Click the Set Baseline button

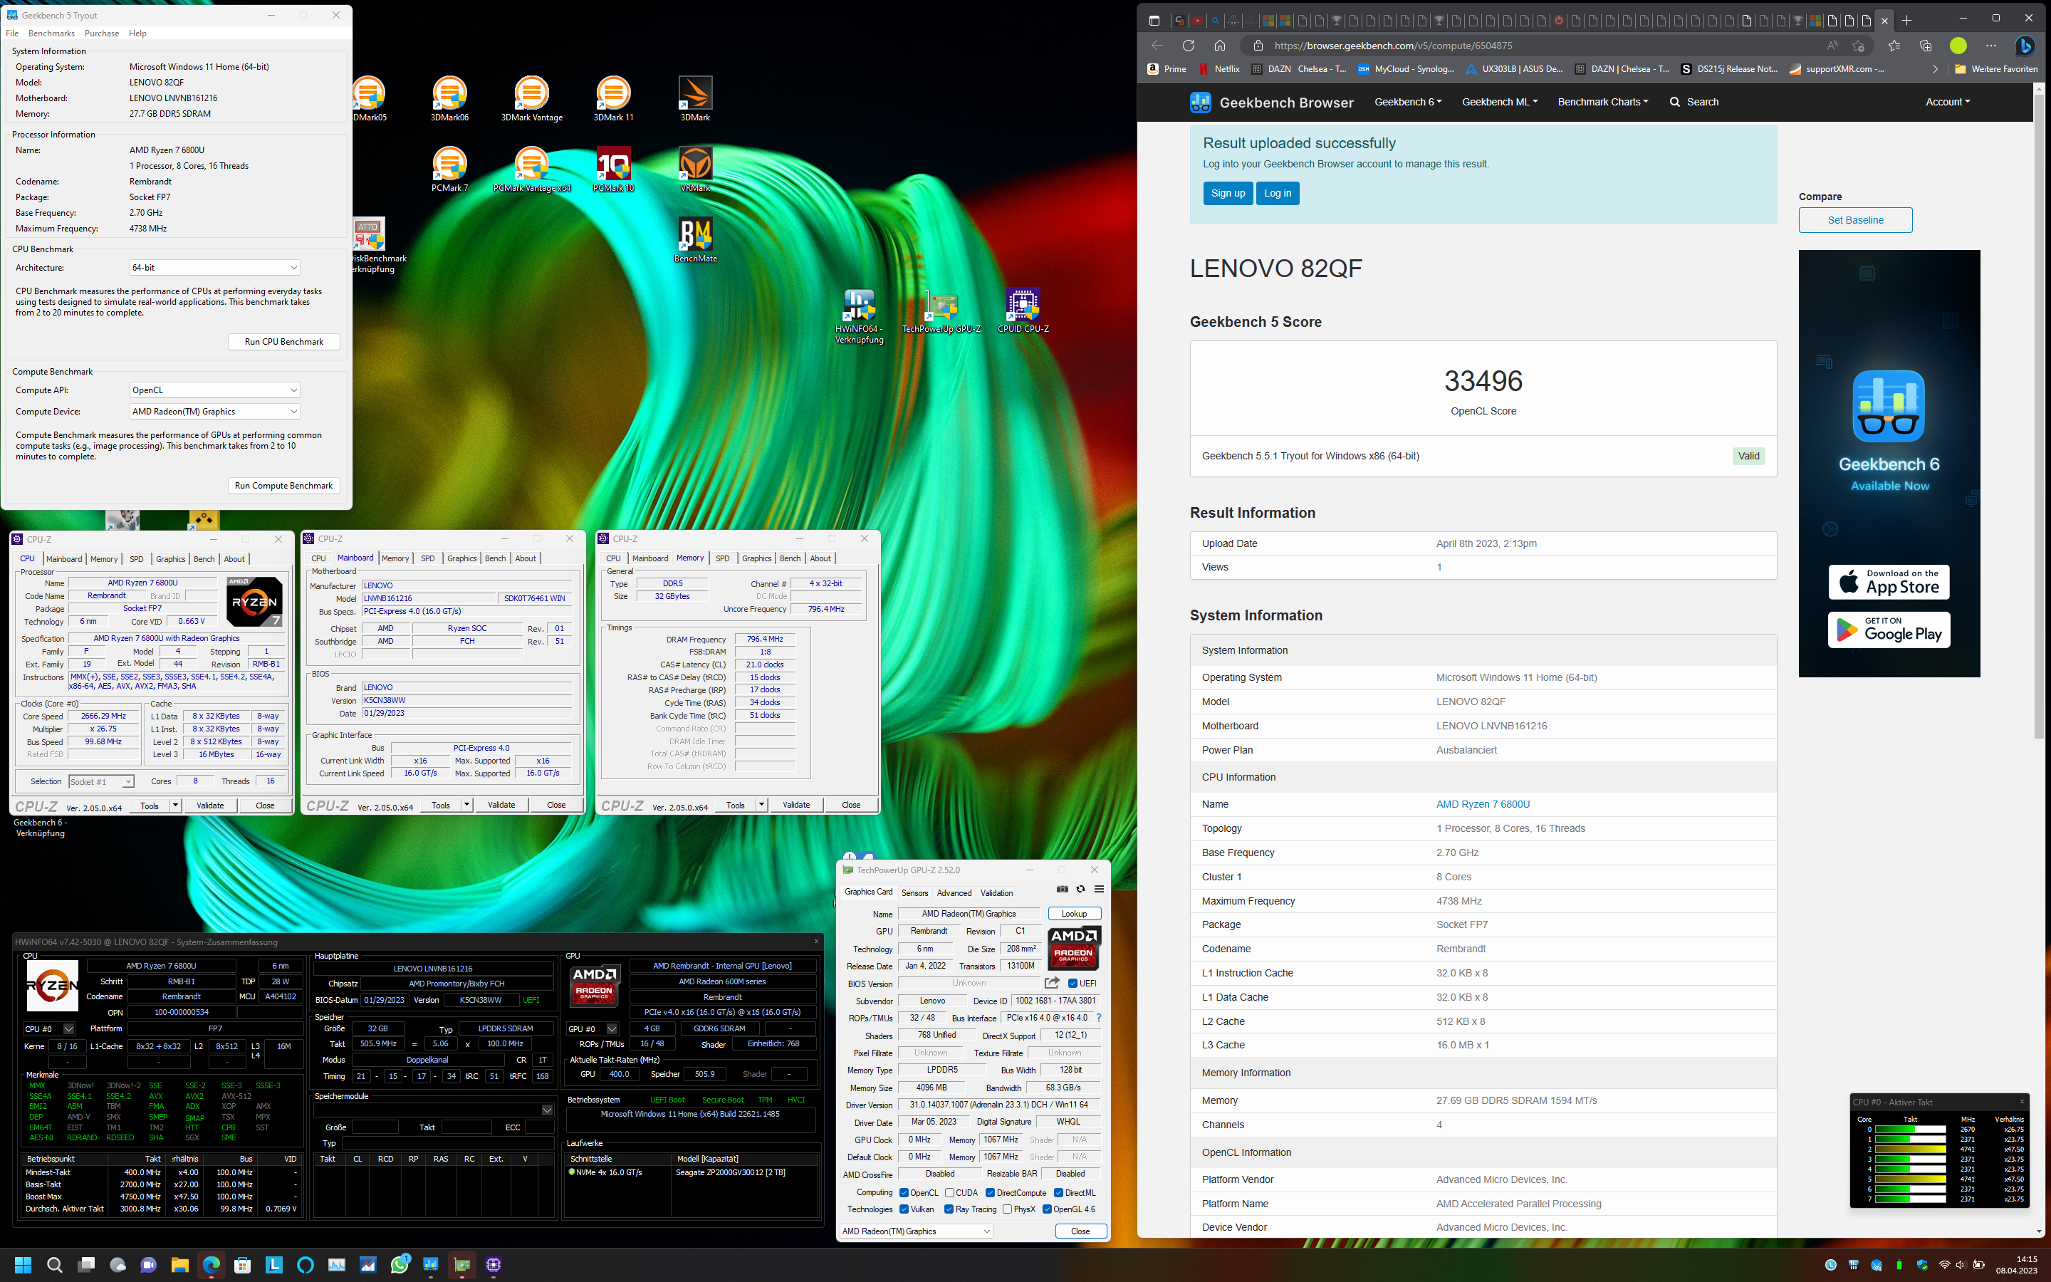click(1855, 221)
